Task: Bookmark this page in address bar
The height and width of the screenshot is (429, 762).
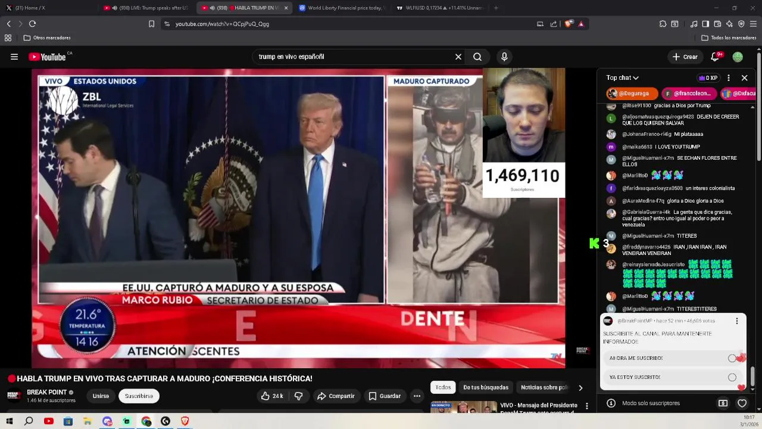Action: pos(151,24)
